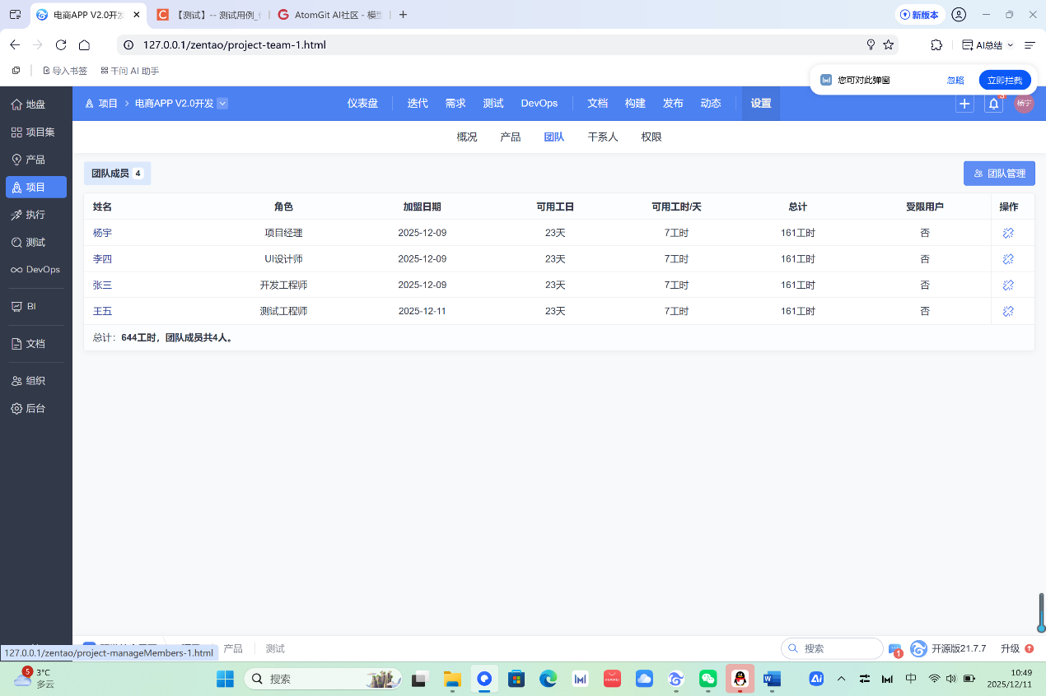Expand AI总结 dropdown arrow

coord(1011,45)
